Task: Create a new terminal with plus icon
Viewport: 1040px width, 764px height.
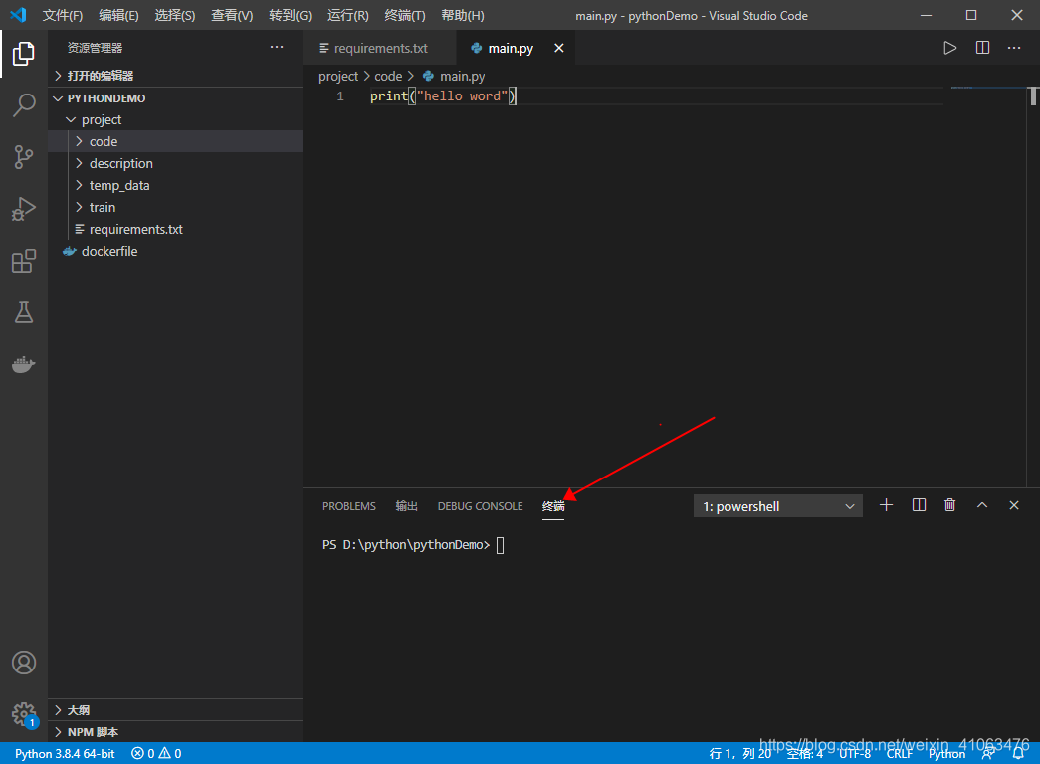Action: (886, 505)
